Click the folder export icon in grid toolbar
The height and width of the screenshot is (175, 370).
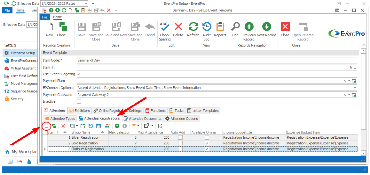tap(83, 126)
